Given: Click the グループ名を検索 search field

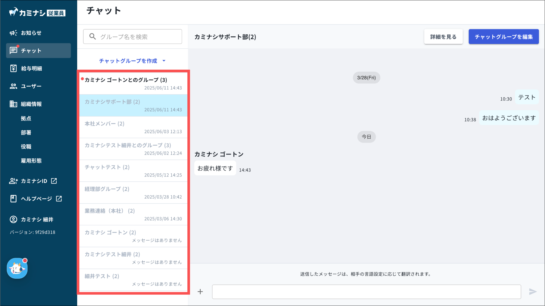Looking at the screenshot, I should coord(136,37).
